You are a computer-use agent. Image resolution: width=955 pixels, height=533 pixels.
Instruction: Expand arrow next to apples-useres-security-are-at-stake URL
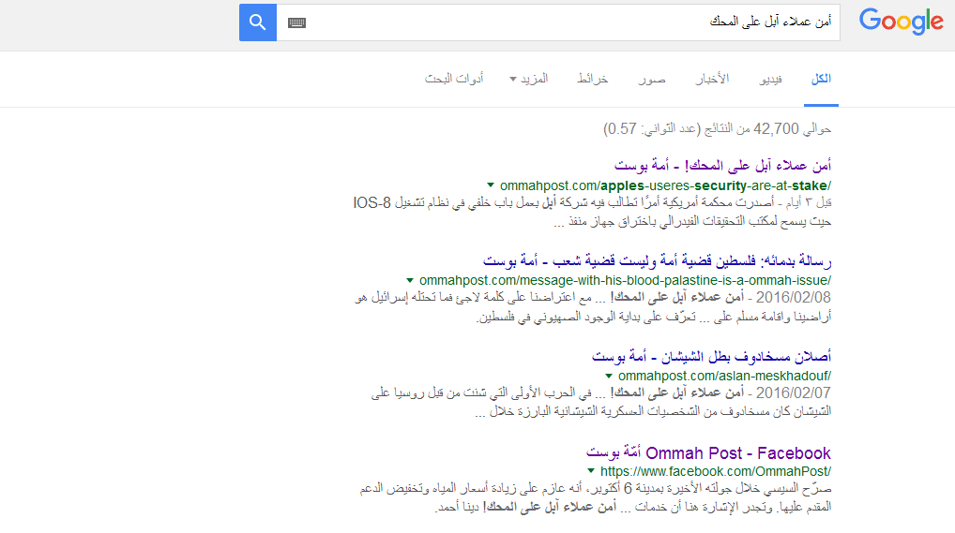491,185
